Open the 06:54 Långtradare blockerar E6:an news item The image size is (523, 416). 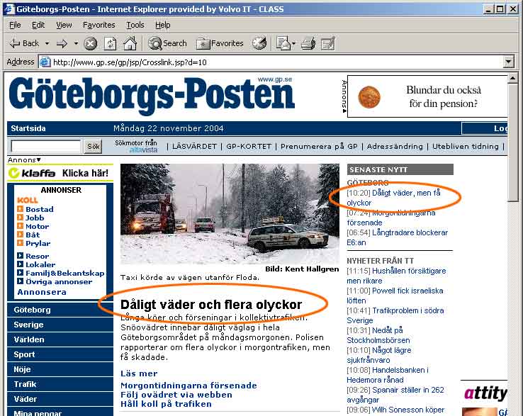point(398,237)
